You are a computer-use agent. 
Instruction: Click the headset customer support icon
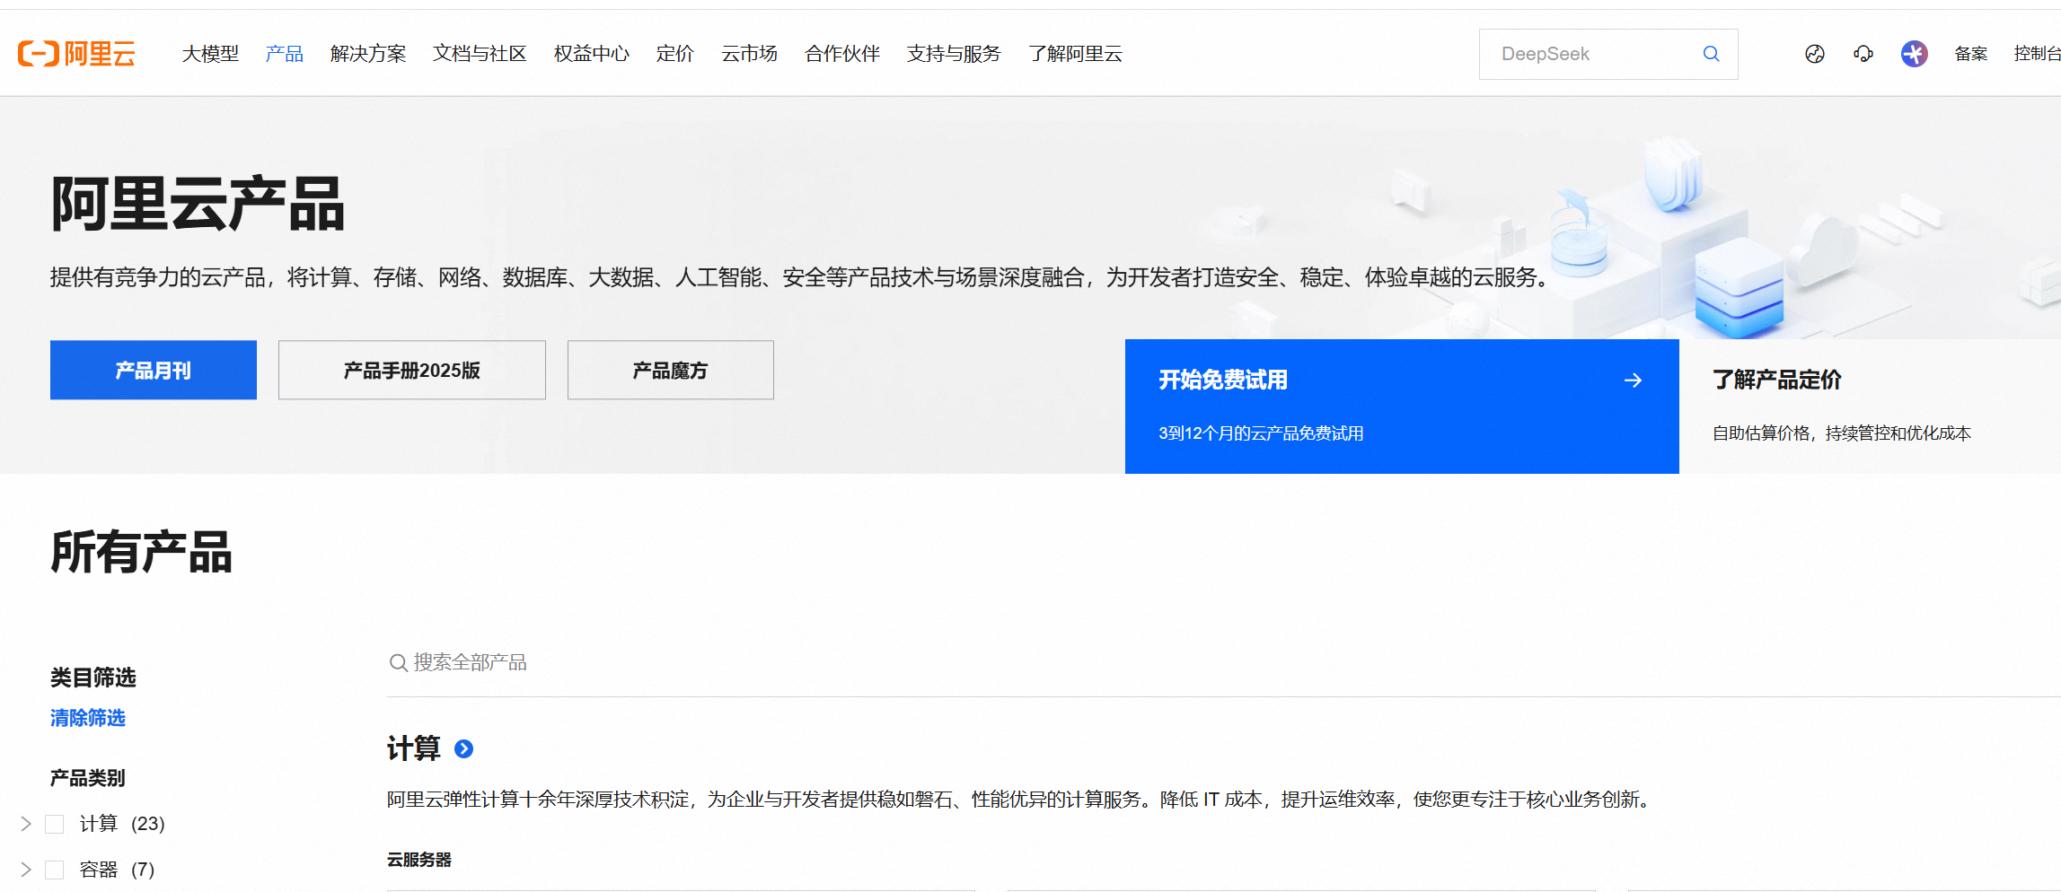coord(1863,54)
